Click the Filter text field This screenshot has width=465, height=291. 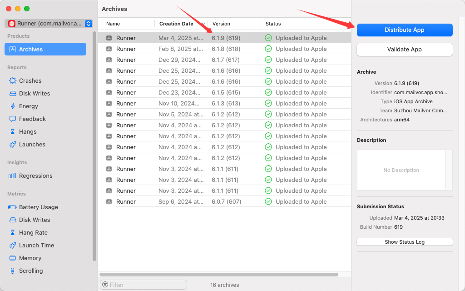coord(146,285)
